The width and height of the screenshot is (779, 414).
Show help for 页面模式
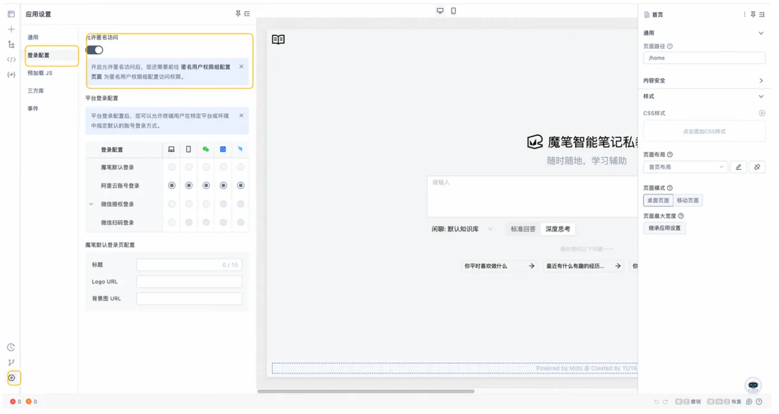click(x=670, y=188)
